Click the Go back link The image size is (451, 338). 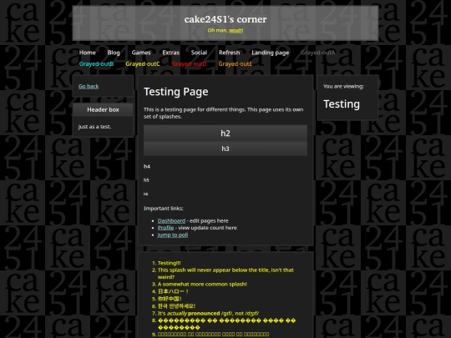(89, 86)
